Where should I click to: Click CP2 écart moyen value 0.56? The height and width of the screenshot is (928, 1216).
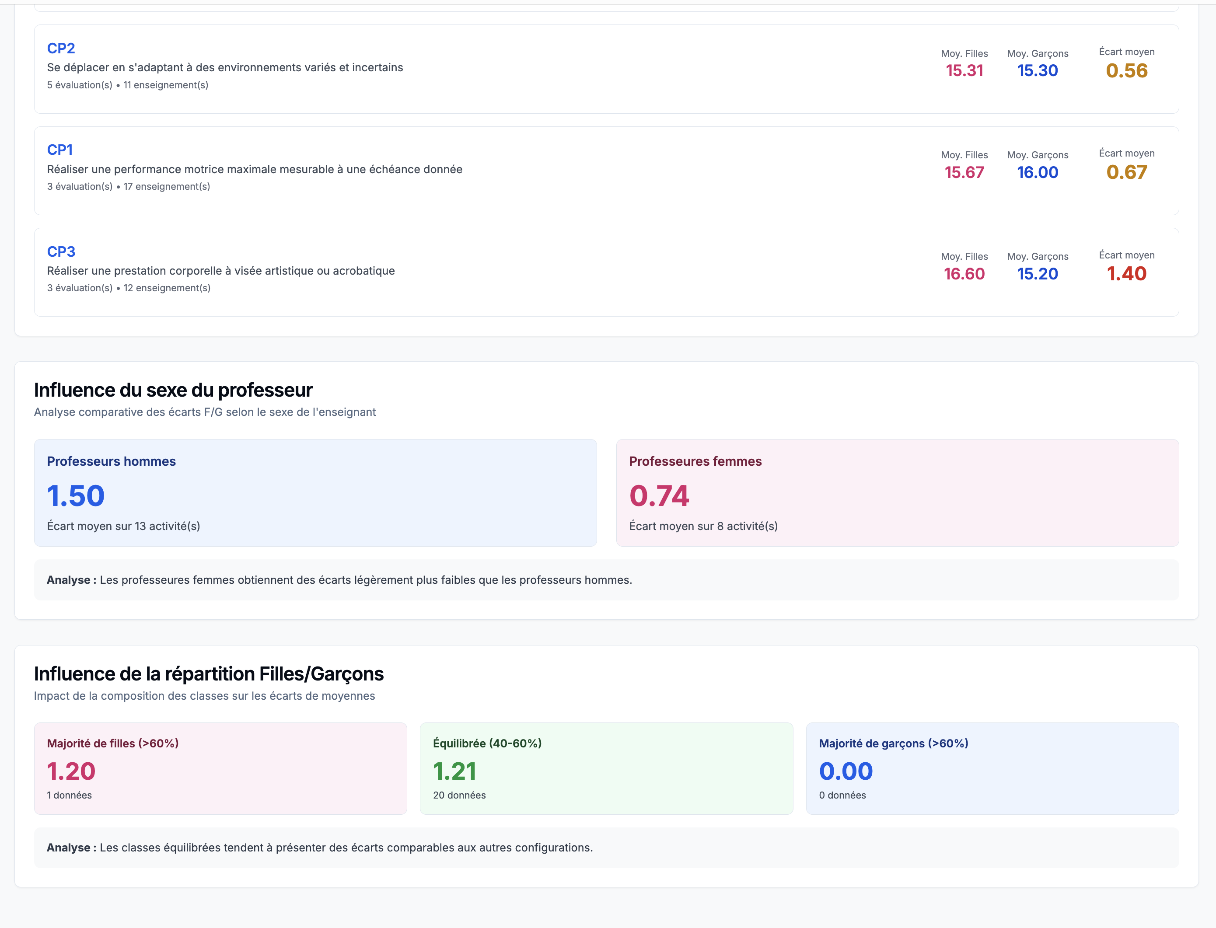pyautogui.click(x=1126, y=71)
